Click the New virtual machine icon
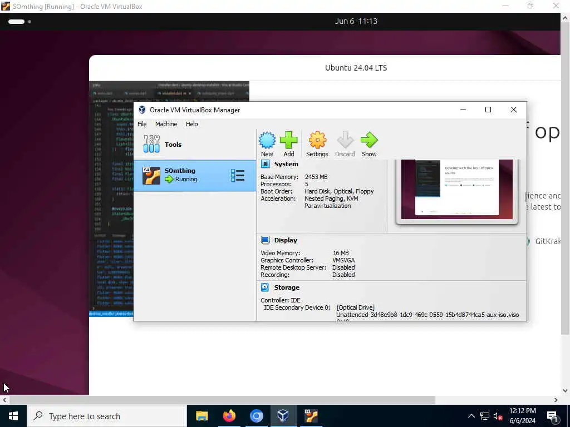Screen dimensions: 570x427 [267, 140]
